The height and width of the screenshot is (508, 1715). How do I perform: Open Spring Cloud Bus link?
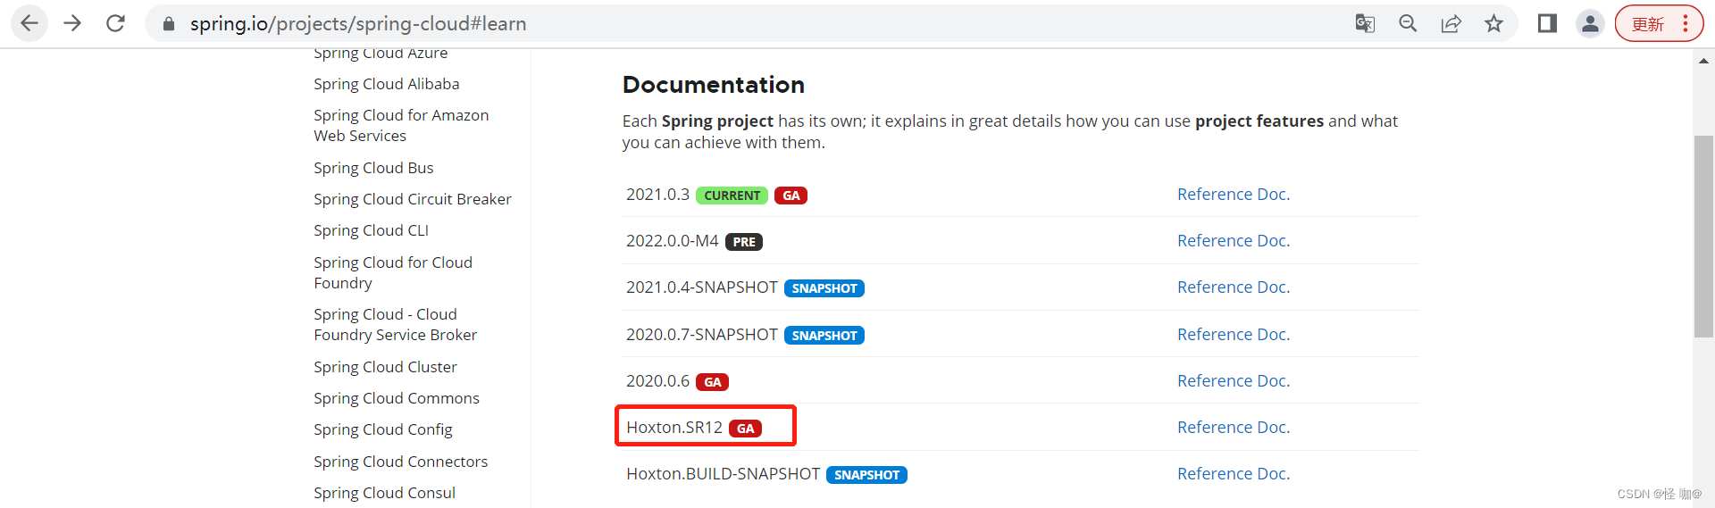pos(373,168)
